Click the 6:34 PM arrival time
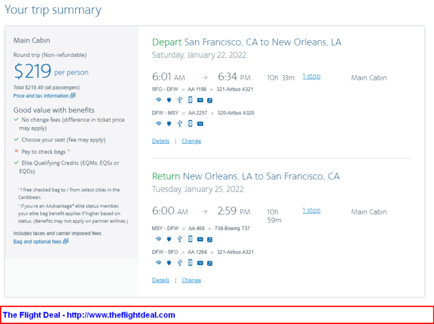 (234, 76)
